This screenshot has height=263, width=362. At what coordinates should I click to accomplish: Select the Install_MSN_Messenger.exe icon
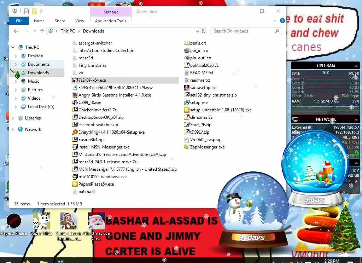[x=75, y=147]
